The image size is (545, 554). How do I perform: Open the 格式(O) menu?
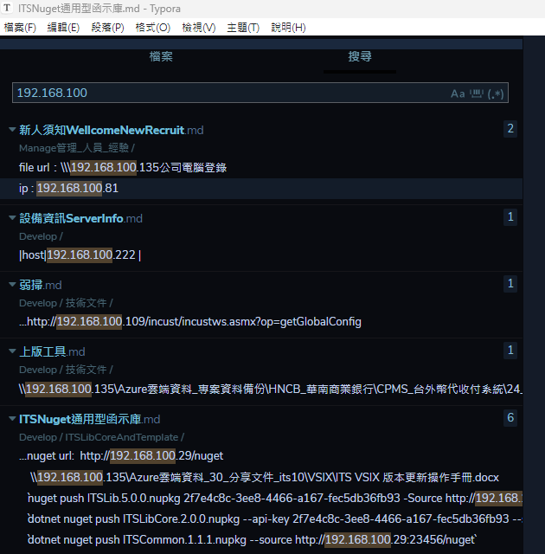[153, 28]
